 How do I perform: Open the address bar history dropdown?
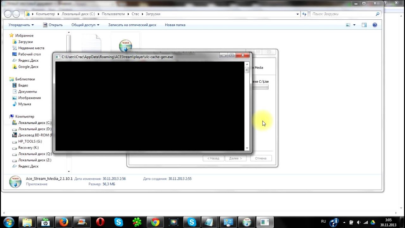[297, 14]
